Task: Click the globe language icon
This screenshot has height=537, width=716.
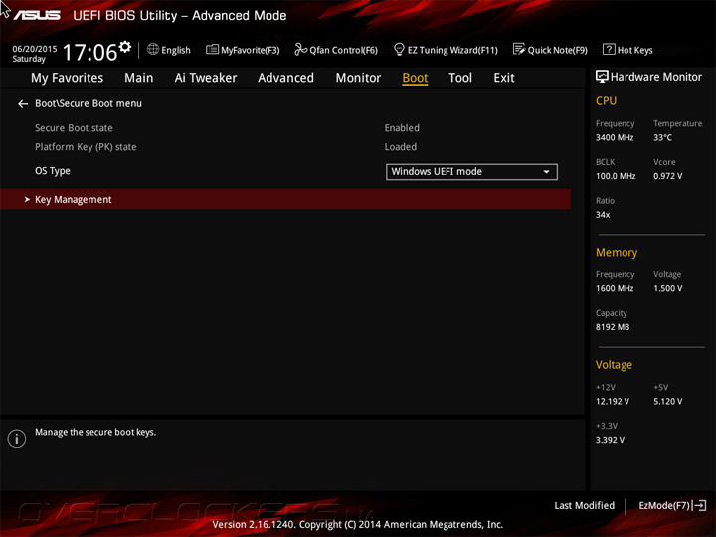Action: [153, 49]
